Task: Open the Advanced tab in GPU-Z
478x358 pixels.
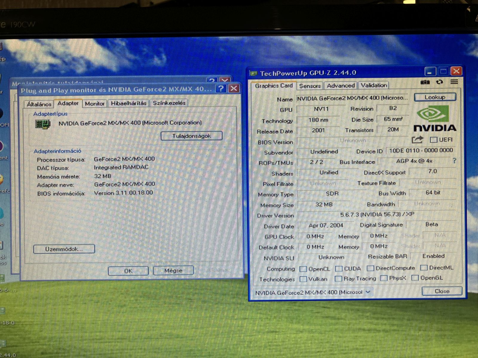Action: point(341,86)
